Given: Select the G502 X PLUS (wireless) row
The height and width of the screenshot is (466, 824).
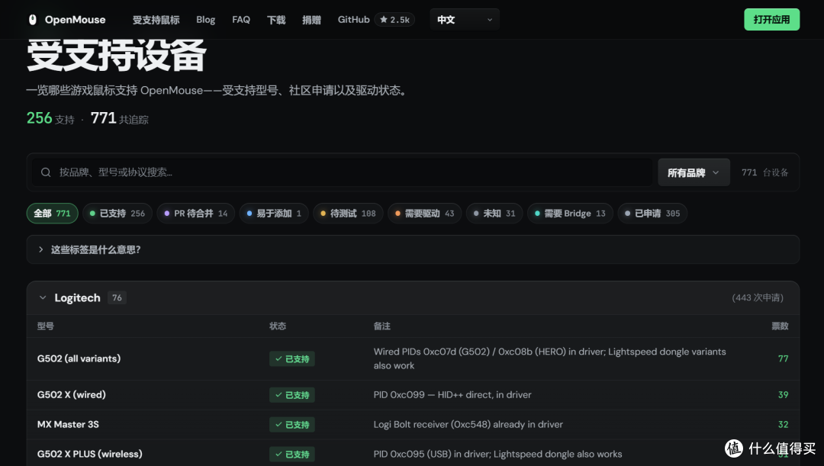Looking at the screenshot, I should 413,453.
